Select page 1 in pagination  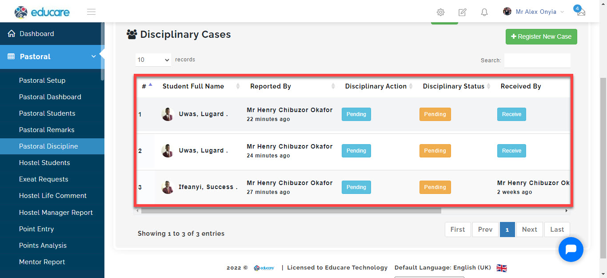tap(507, 230)
